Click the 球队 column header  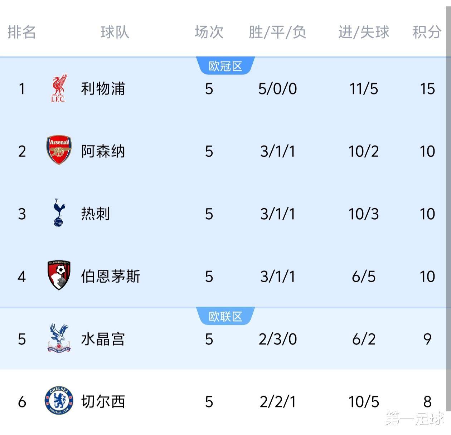point(115,32)
